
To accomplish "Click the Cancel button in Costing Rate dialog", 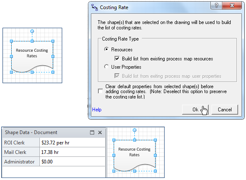I will tap(225, 110).
